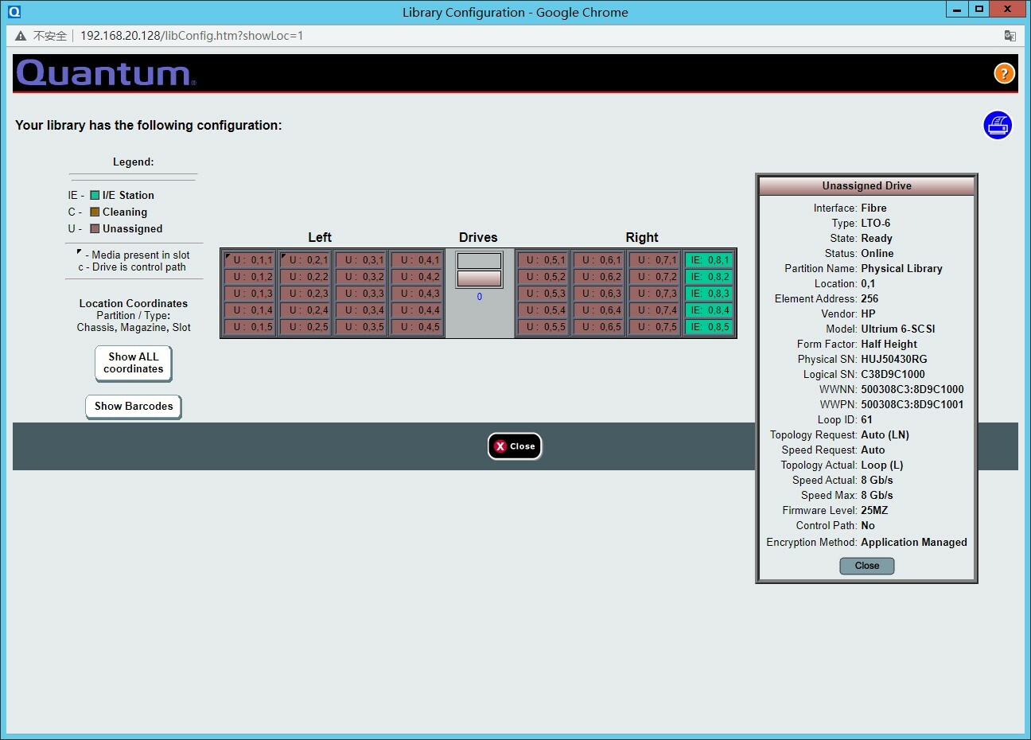This screenshot has width=1031, height=740.
Task: Click the WWPN value 500308C3:8D9C1001
Action: [x=912, y=405]
